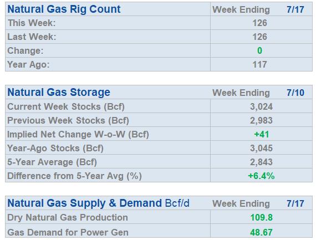The width and height of the screenshot is (316, 240).
Task: Select the supply and demand date 7/17
Action: 295,203
